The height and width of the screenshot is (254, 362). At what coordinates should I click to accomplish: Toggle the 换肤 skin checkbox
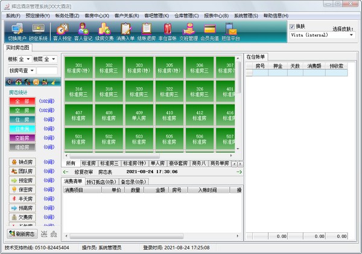coord(292,27)
